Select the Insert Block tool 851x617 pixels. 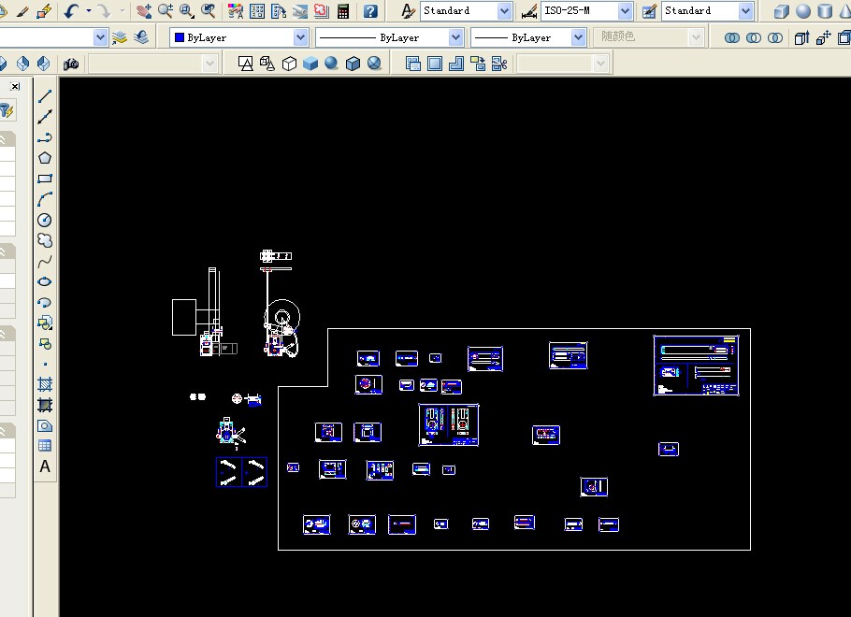45,323
